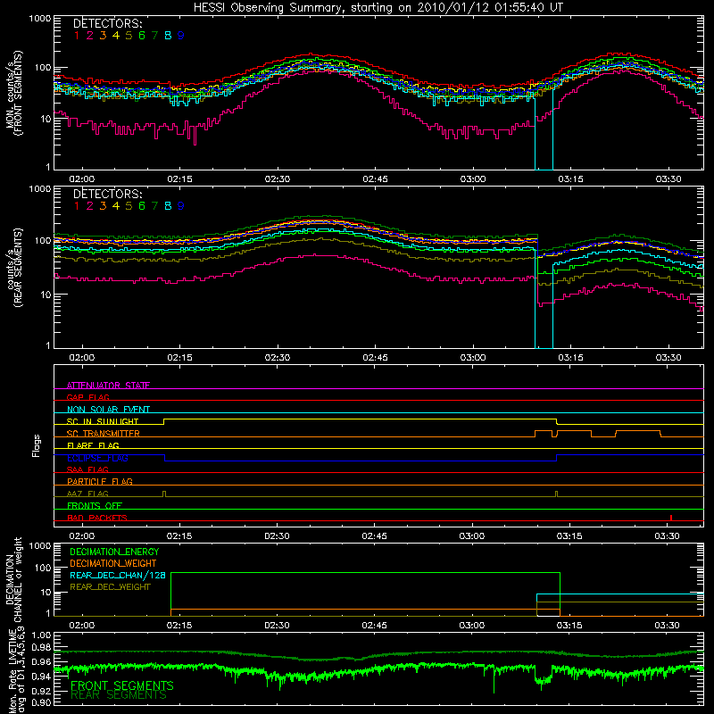Click the AAZ FLAG label
Screen dimensions: 714x714
pos(87,494)
